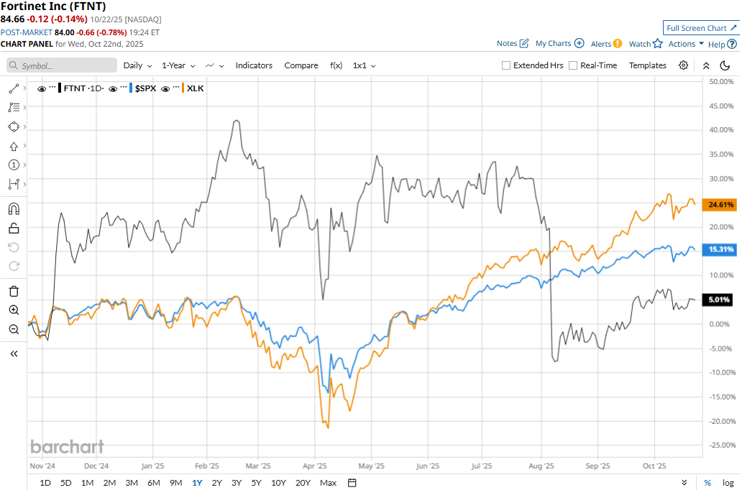The width and height of the screenshot is (742, 490).
Task: Hide the FTNT series with eye icon
Action: tap(42, 88)
